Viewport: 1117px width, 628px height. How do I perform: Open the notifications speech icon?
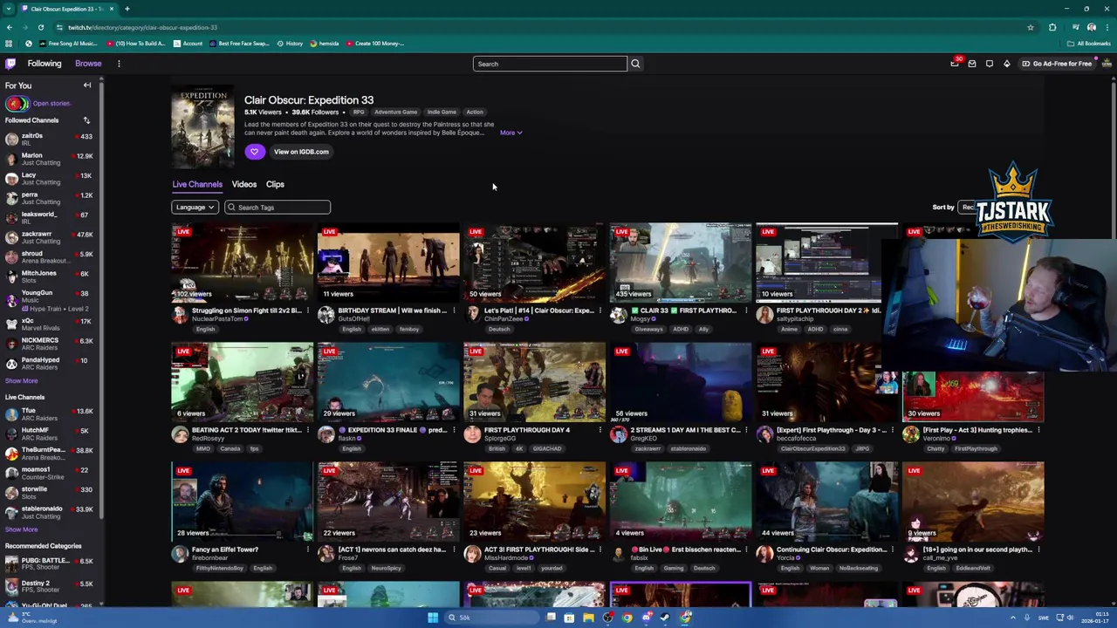tap(990, 64)
